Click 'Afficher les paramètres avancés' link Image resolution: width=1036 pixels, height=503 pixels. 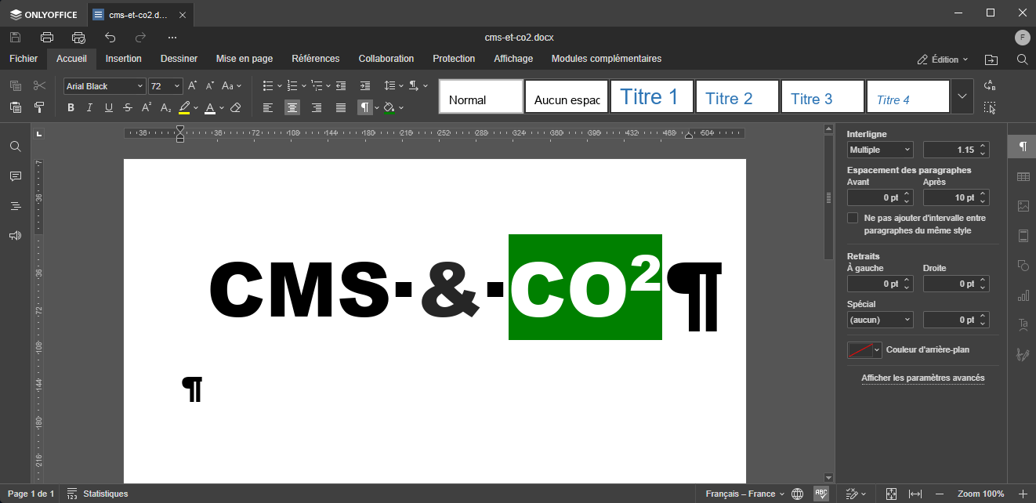point(922,378)
